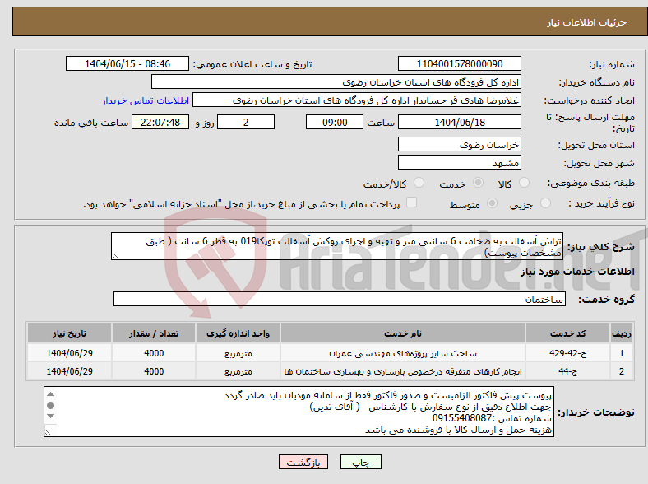Click the کد خدمت column header
The width and height of the screenshot is (648, 484).
pos(568,333)
